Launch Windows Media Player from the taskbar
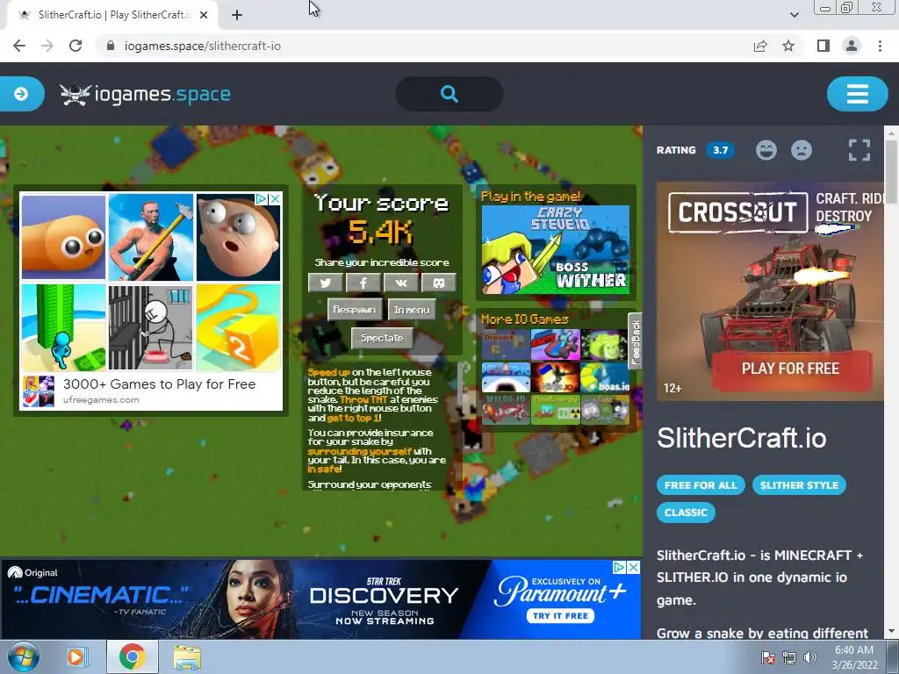 pyautogui.click(x=76, y=656)
